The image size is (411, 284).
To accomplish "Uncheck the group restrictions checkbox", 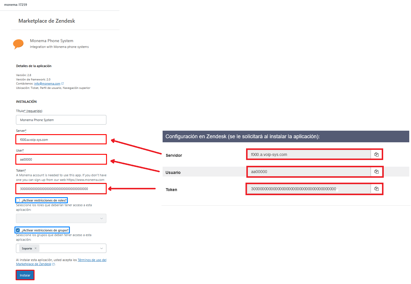I will 18,230.
